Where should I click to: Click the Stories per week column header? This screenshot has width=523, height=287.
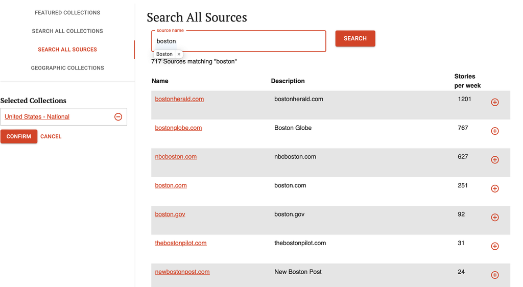[467, 81]
